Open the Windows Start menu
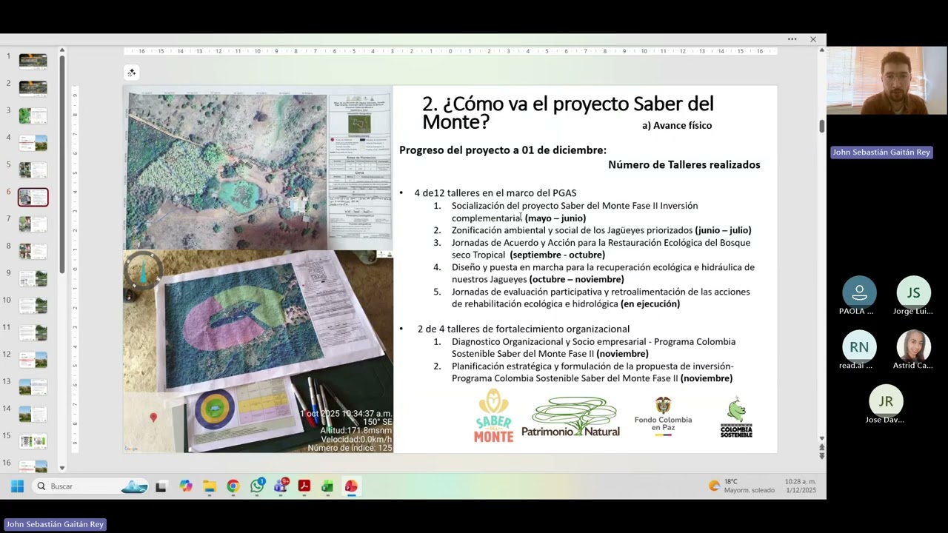948x533 pixels. 17,486
